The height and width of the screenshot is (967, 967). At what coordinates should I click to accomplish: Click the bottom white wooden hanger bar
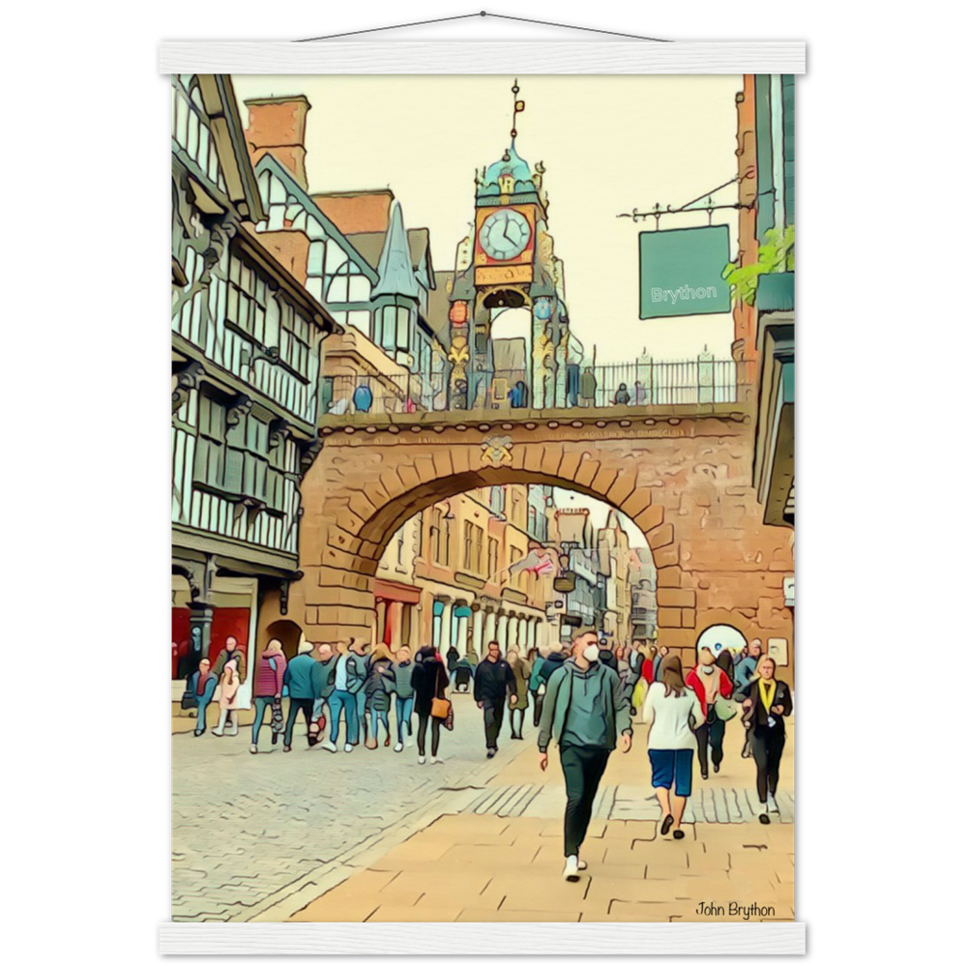coord(482,937)
